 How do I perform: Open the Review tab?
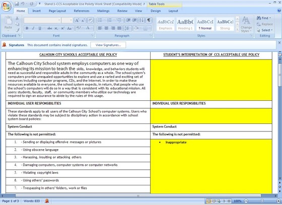coord(122,11)
